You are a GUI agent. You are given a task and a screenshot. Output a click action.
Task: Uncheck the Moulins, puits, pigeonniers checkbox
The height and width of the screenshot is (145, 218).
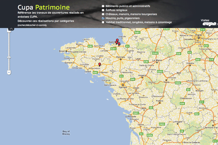103,18
